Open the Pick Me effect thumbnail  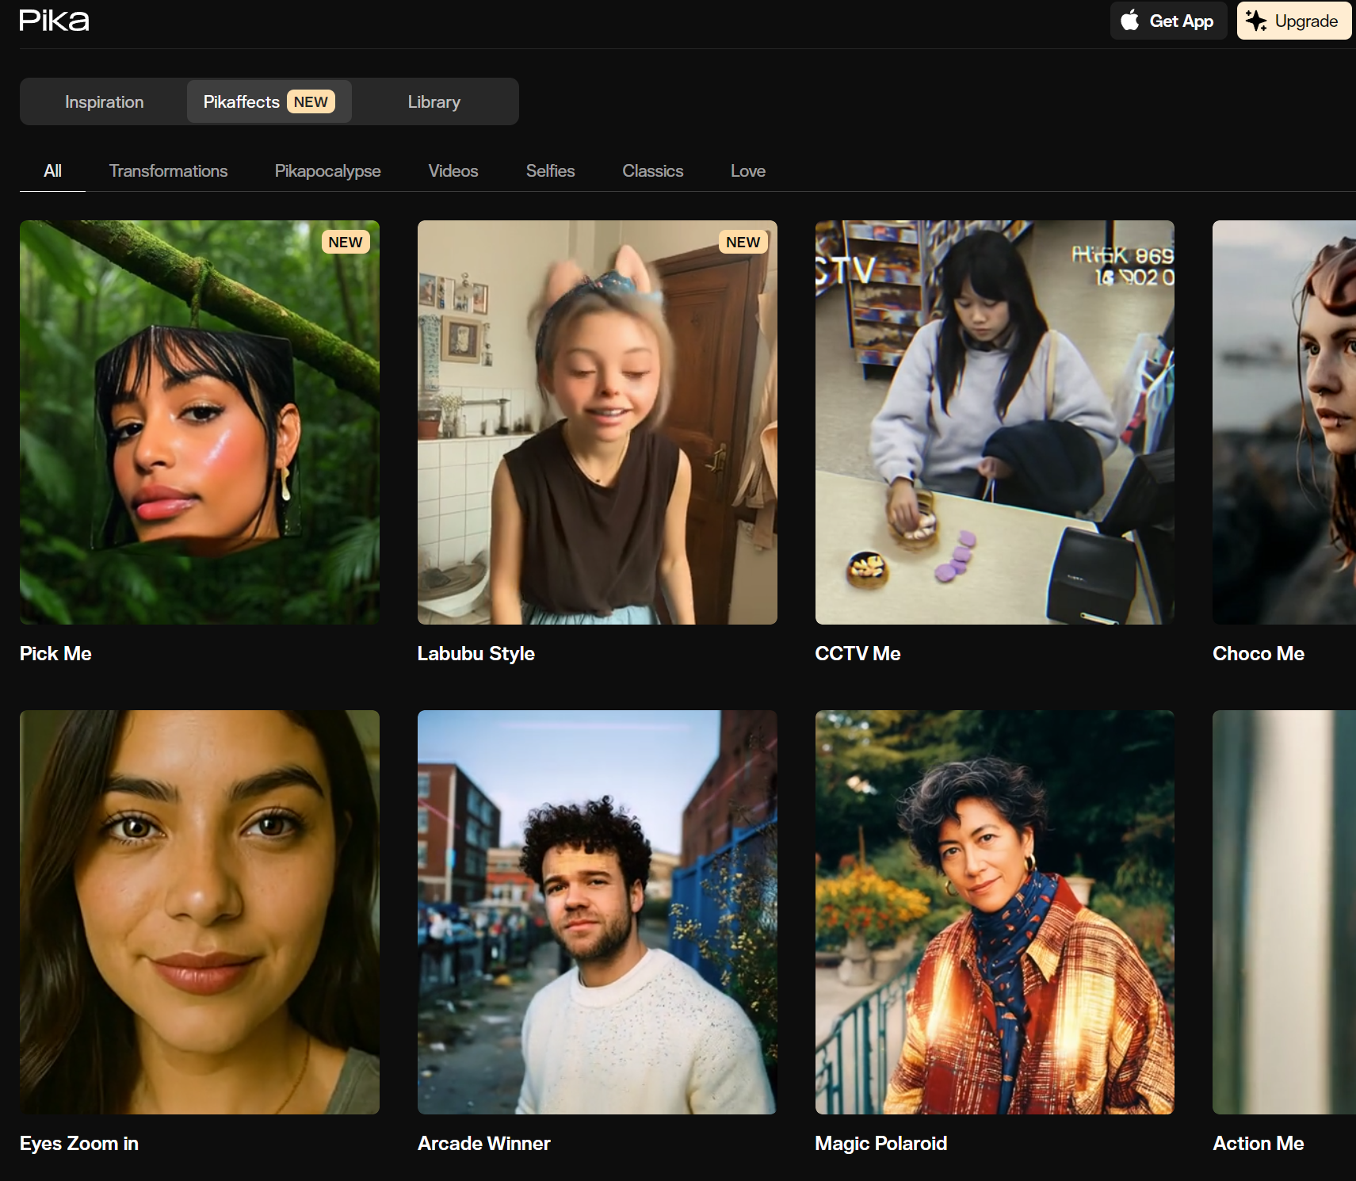(200, 422)
